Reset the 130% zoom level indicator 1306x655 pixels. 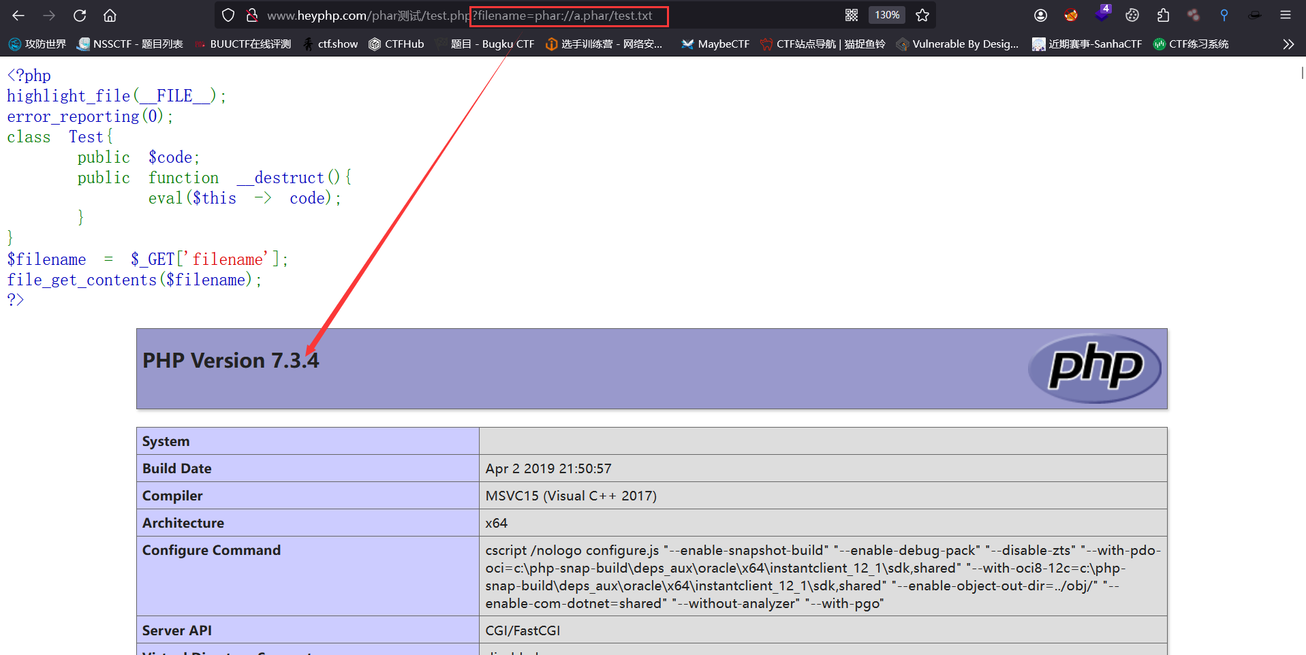[887, 15]
